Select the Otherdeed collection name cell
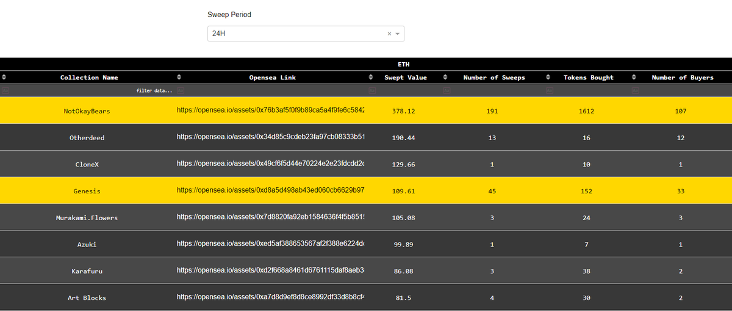This screenshot has height=311, width=732. (87, 138)
